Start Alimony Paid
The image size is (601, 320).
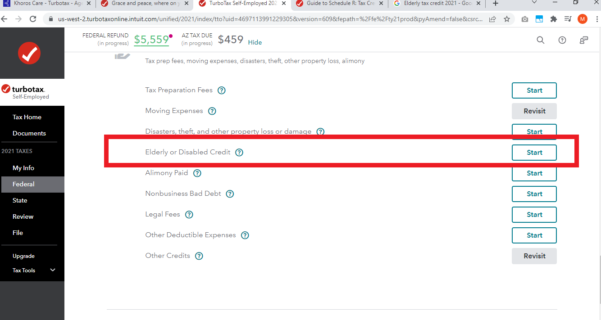[x=534, y=173]
